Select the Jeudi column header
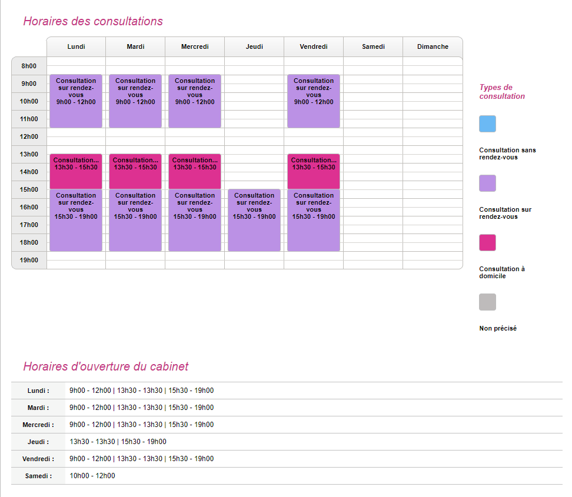 [254, 46]
